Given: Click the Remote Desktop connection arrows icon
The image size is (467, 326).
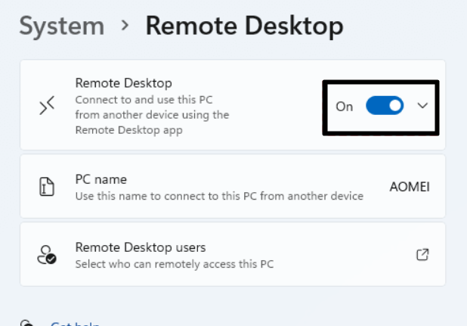Looking at the screenshot, I should click(47, 107).
